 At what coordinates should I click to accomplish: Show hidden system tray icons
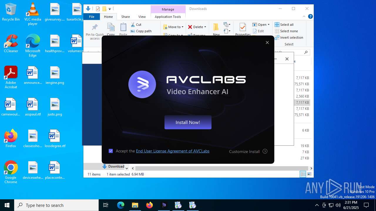pyautogui.click(x=317, y=205)
